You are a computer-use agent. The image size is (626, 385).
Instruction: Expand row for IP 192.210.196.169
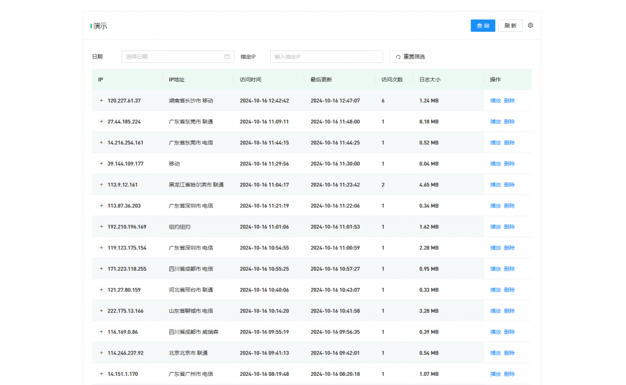(101, 227)
